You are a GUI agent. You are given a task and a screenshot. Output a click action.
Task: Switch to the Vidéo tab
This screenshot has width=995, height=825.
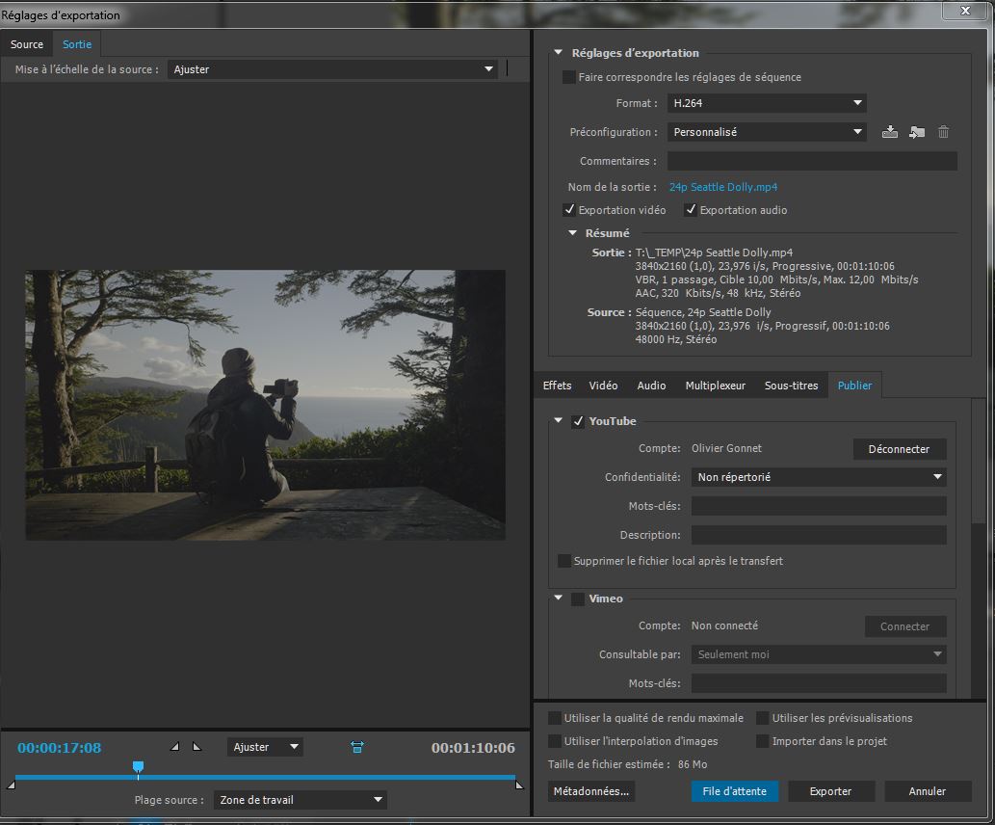click(x=603, y=386)
